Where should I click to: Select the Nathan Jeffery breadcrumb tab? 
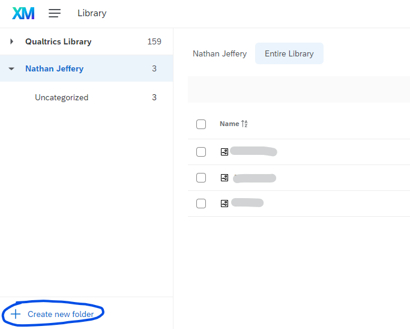[220, 53]
